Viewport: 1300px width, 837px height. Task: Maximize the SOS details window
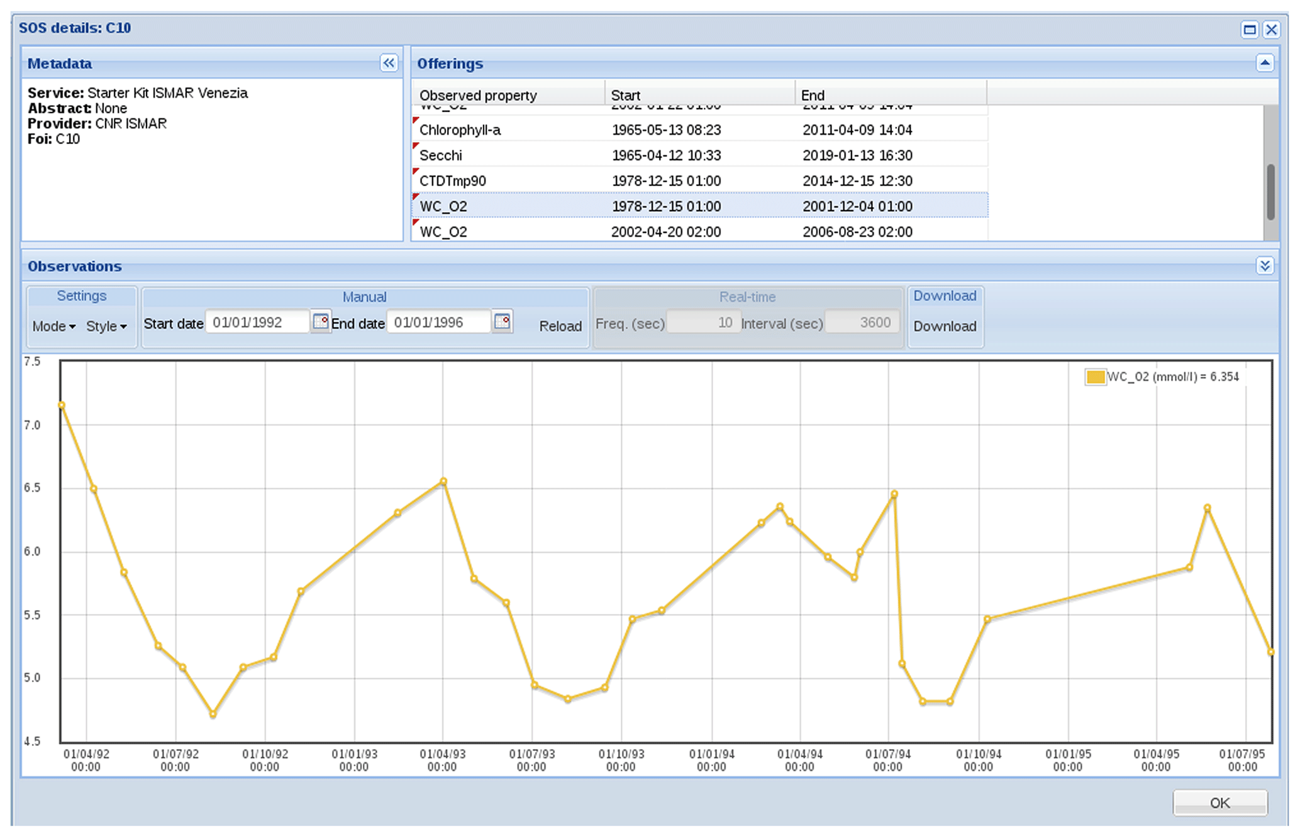click(x=1250, y=29)
